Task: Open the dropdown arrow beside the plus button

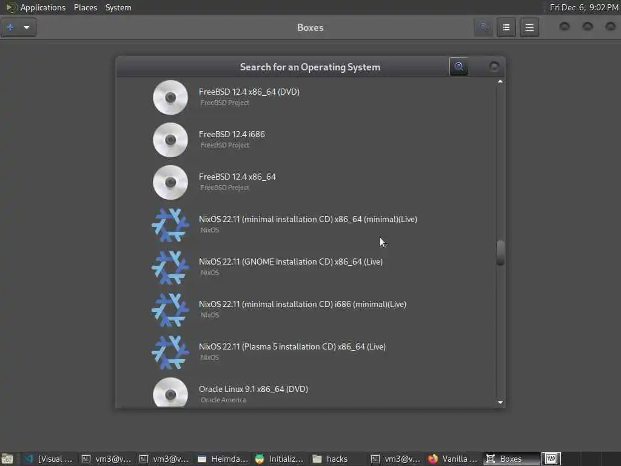Action: (27, 27)
